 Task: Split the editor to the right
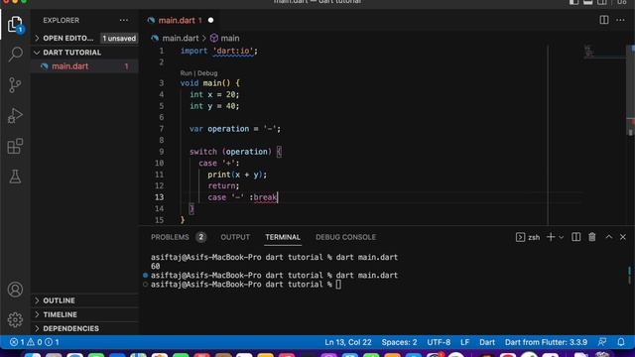click(x=604, y=20)
